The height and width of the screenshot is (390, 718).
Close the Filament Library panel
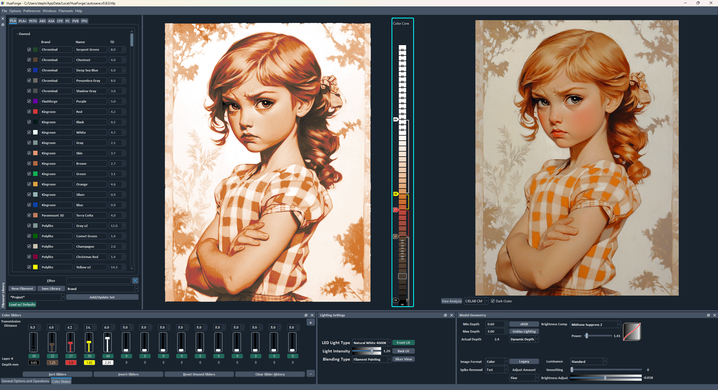click(x=3, y=18)
